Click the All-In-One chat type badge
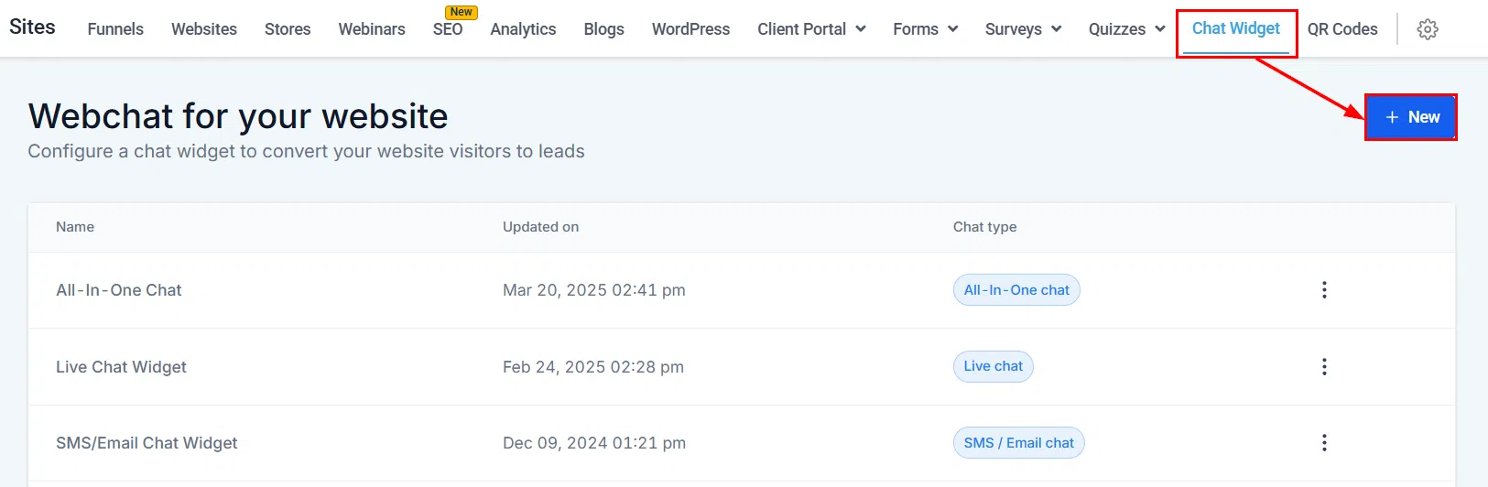 (x=1016, y=290)
